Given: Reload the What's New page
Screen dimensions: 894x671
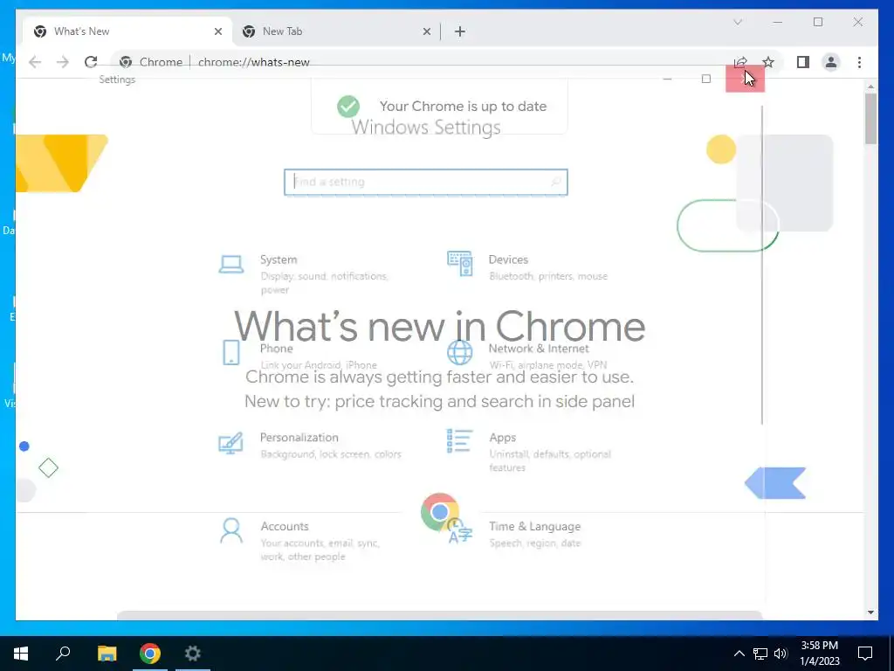Looking at the screenshot, I should pos(91,62).
